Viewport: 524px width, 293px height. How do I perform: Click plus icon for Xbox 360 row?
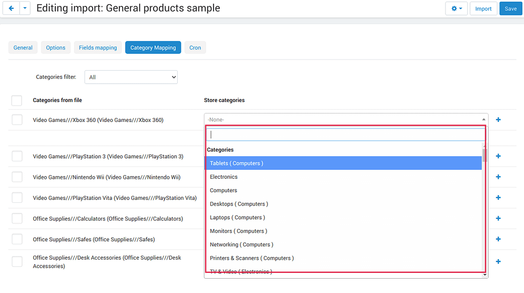[498, 119]
